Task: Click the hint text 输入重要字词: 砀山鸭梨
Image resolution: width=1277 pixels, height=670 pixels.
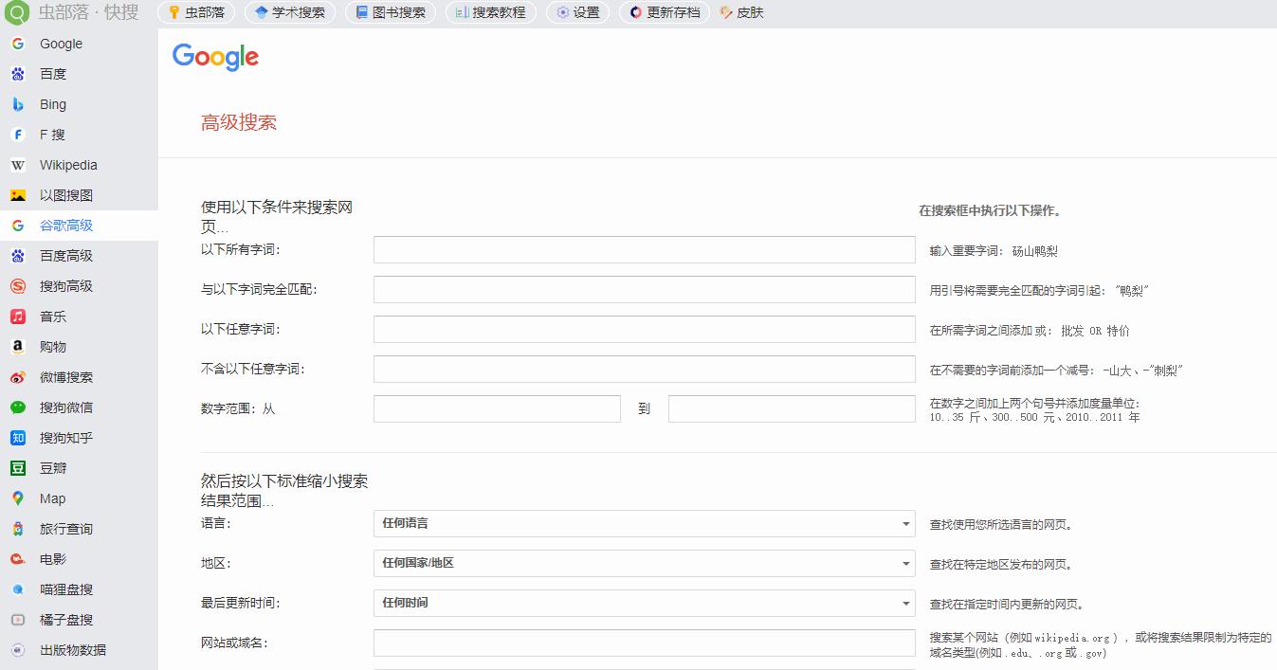Action: pos(994,251)
